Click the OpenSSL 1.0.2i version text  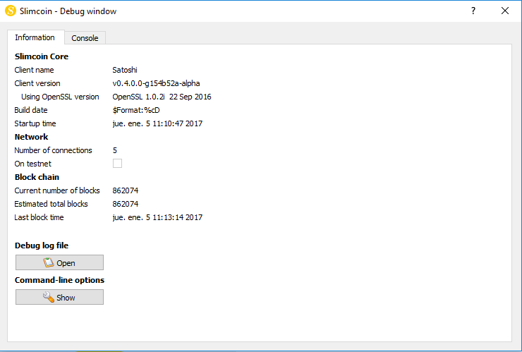coord(162,97)
